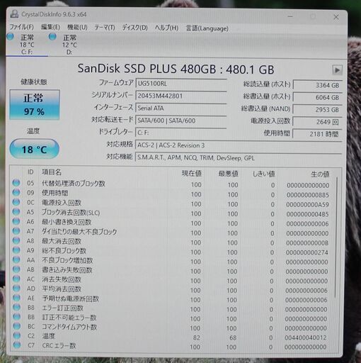The image size is (361, 363).
Task: Open the ディスク(D) menu
Action: click(x=134, y=28)
